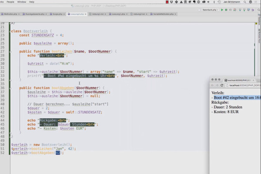Open the Datenbank.php run configuration dropdown
The width and height of the screenshot is (261, 174).
coord(209,10)
